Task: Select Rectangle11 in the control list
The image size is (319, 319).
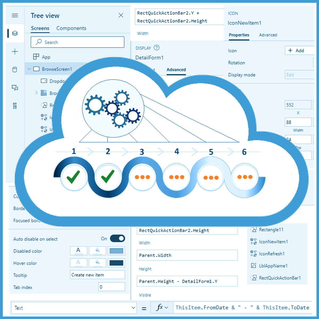Action: point(271,229)
